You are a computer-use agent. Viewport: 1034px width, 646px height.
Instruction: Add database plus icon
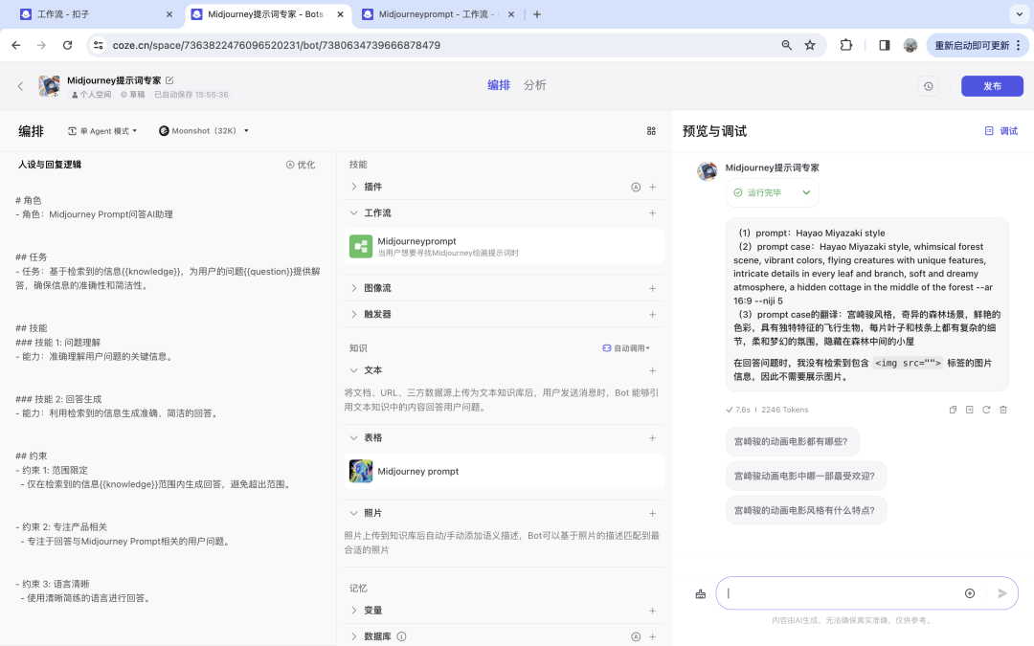tap(652, 636)
